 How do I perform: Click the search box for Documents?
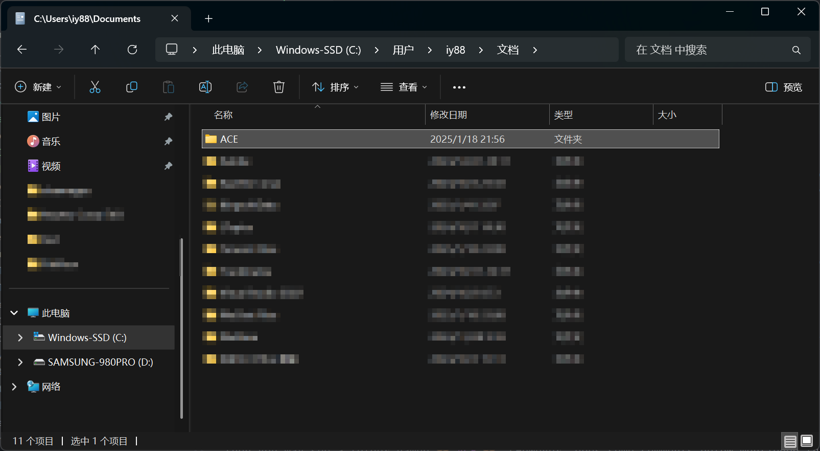[x=710, y=50]
